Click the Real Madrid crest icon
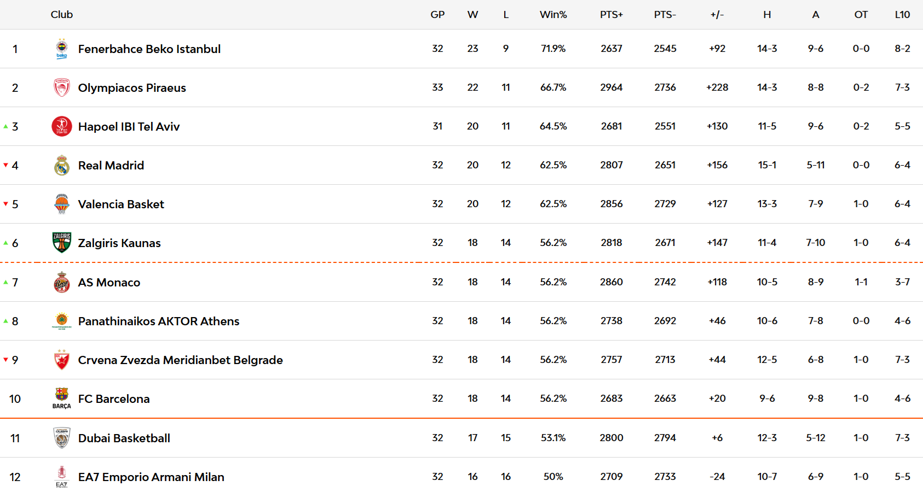 [62, 165]
